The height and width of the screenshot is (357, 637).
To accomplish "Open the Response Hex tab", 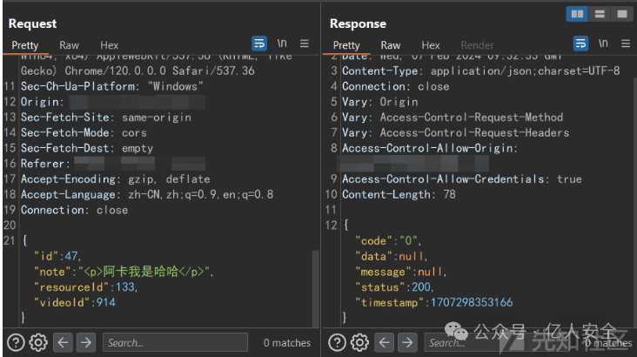I will pos(431,45).
